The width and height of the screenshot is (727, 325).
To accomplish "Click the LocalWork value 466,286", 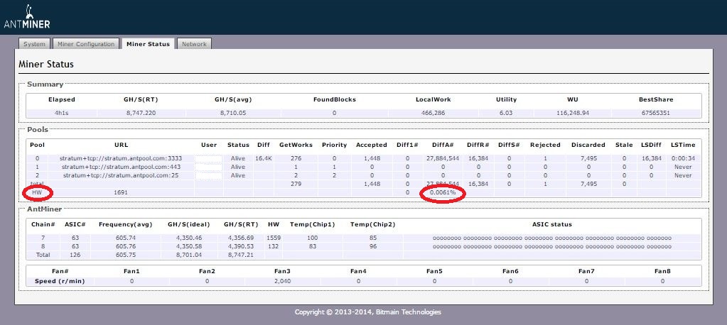I will [433, 113].
